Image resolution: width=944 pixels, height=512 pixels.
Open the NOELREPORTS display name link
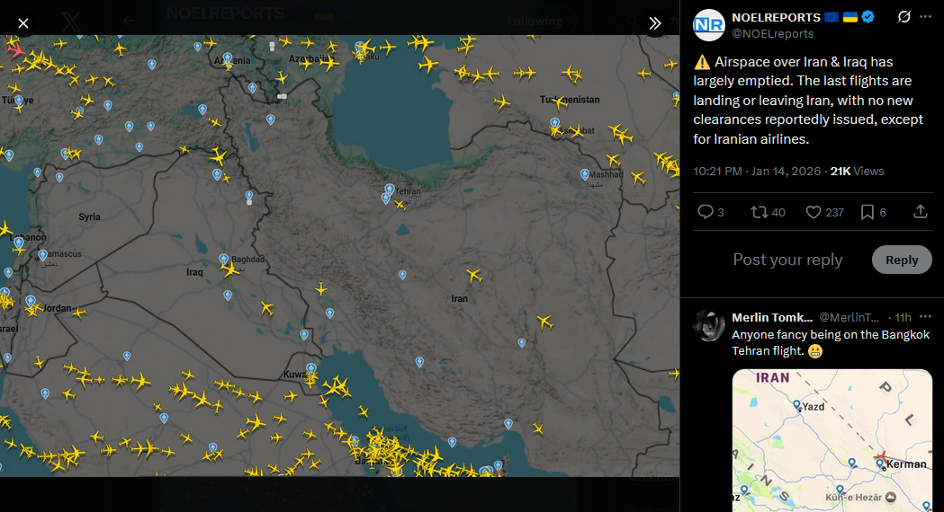coord(776,17)
